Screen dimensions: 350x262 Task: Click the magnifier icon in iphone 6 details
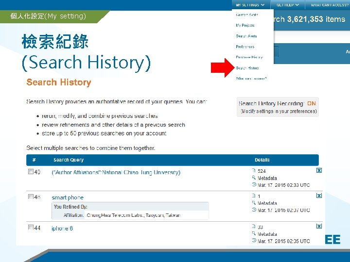tap(254, 233)
